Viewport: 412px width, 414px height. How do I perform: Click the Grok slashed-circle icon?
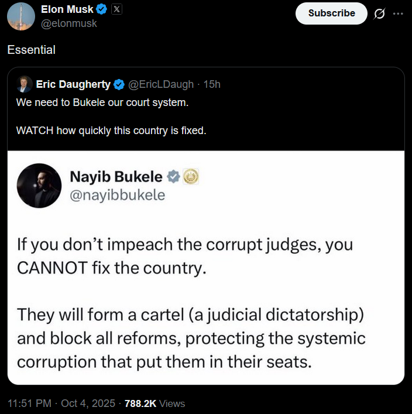pyautogui.click(x=379, y=14)
